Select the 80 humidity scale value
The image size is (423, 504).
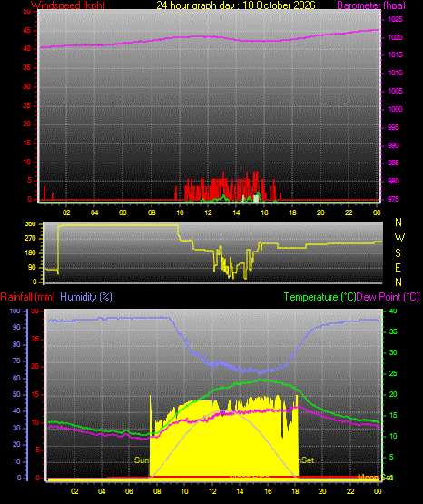(16, 344)
